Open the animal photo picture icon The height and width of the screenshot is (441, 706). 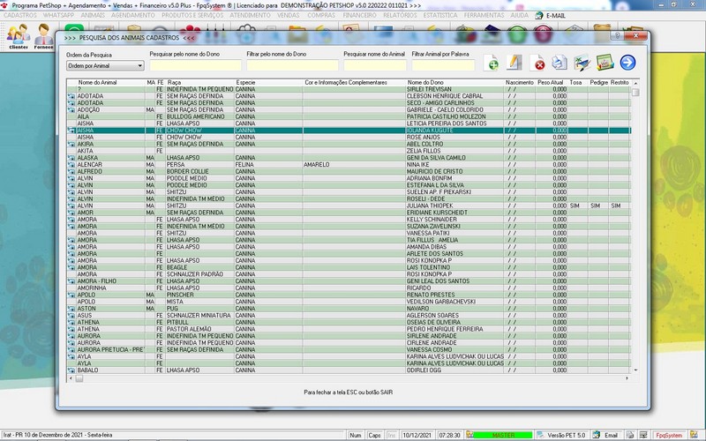click(x=582, y=63)
